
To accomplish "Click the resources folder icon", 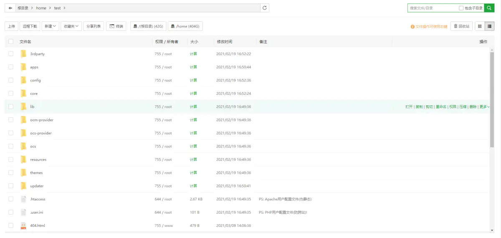I will click(x=23, y=160).
